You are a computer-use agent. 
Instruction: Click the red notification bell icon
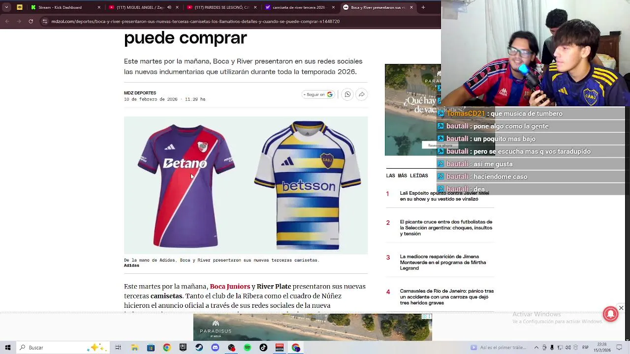(x=610, y=315)
